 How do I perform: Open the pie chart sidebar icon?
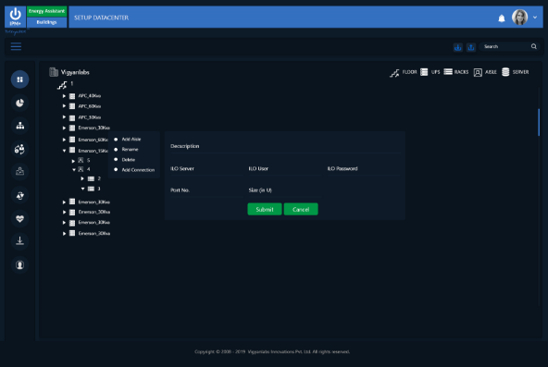(20, 103)
